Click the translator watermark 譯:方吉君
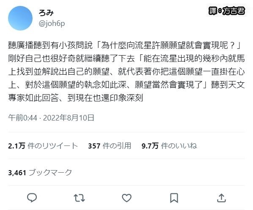Image resolution: width=253 pixels, height=210 pixels. [227, 11]
